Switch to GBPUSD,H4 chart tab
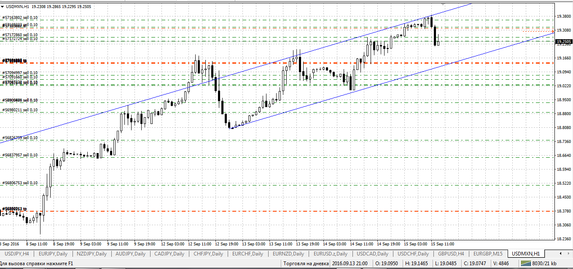Screen dimensions: 573x269 pos(451,254)
